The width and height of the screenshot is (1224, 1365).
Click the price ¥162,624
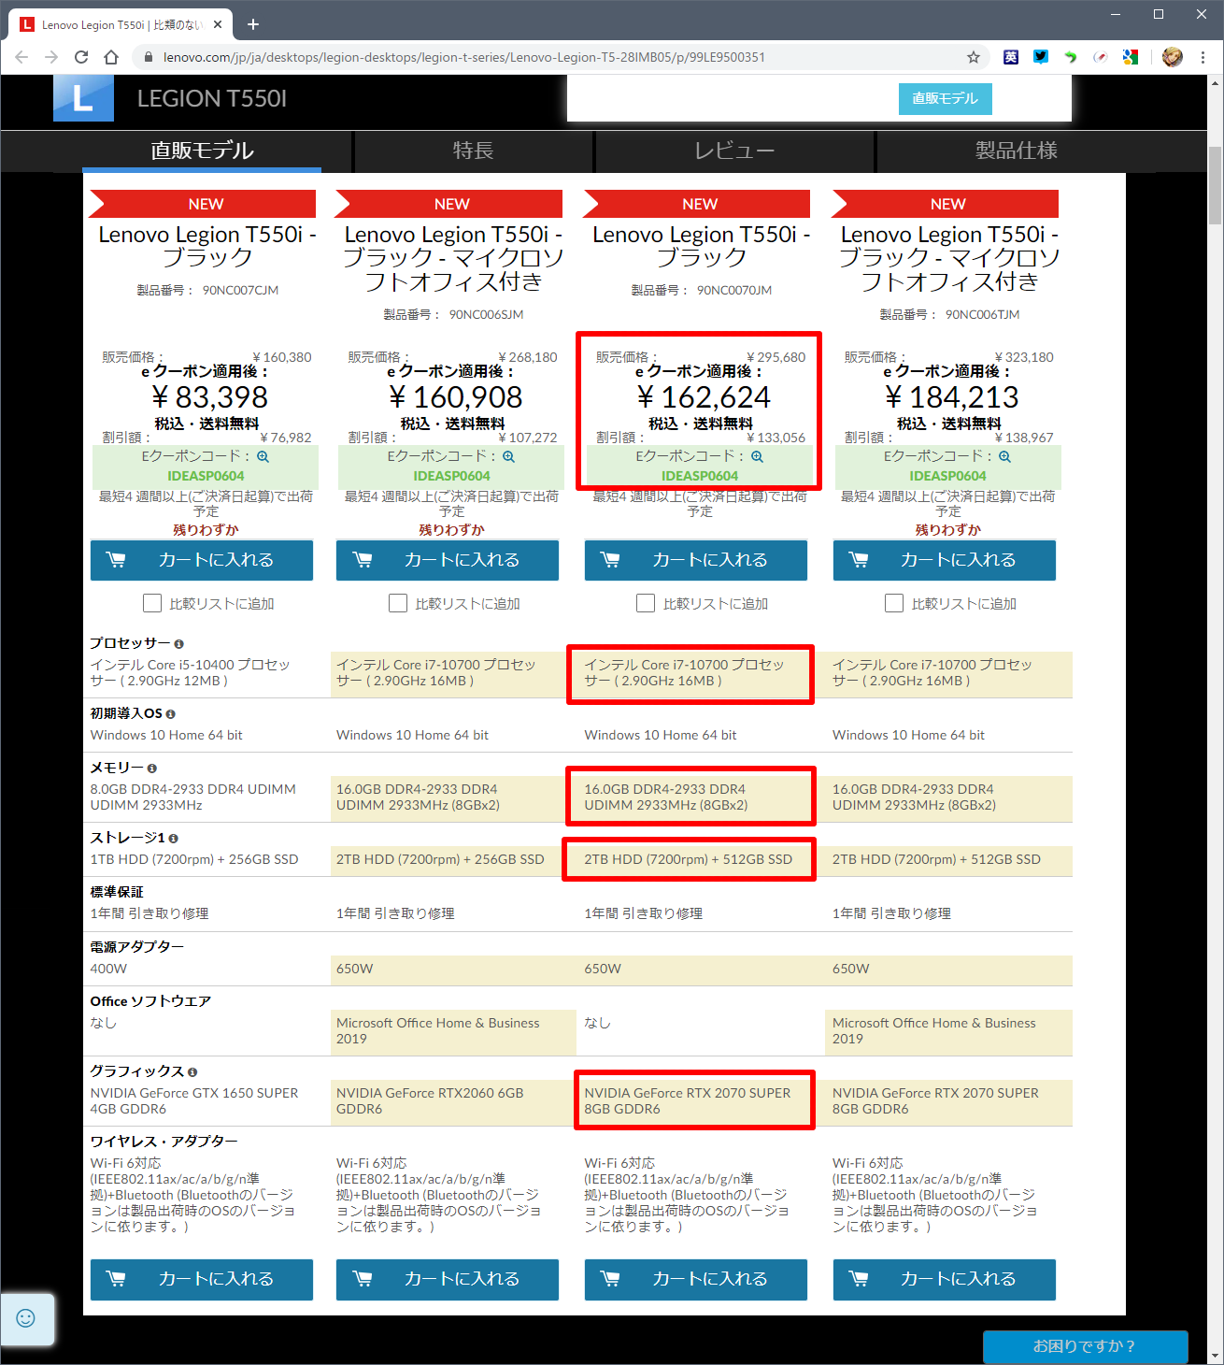click(704, 397)
